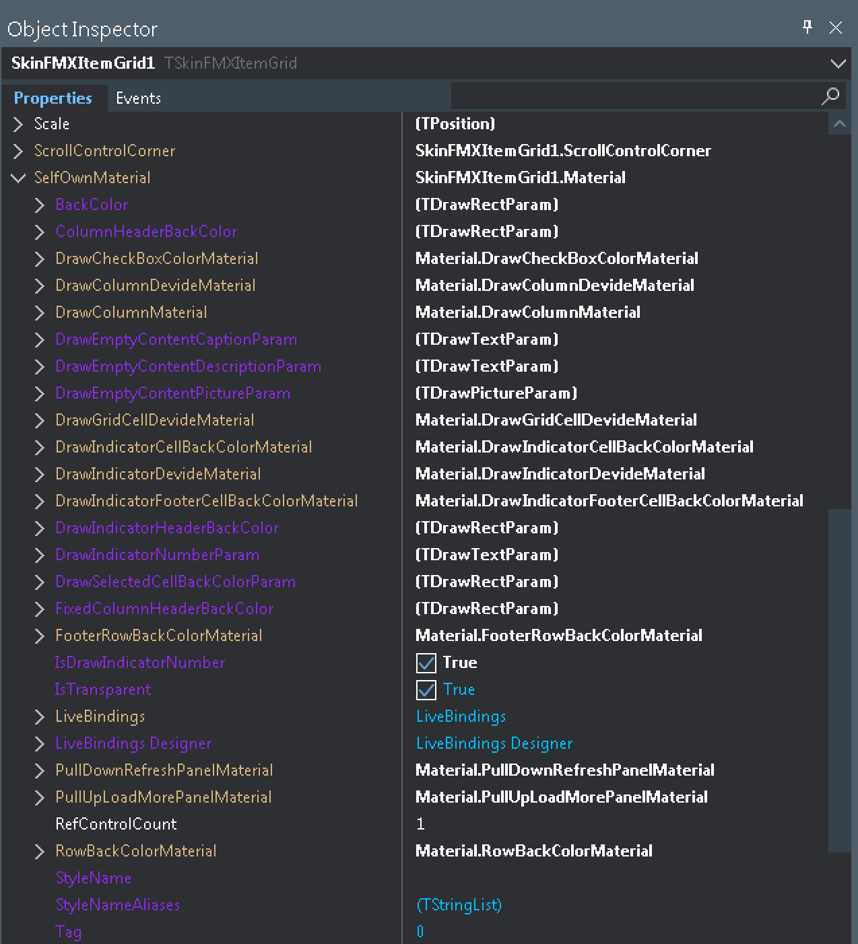
Task: Click the StyleNameAliases TStringList value
Action: [459, 905]
